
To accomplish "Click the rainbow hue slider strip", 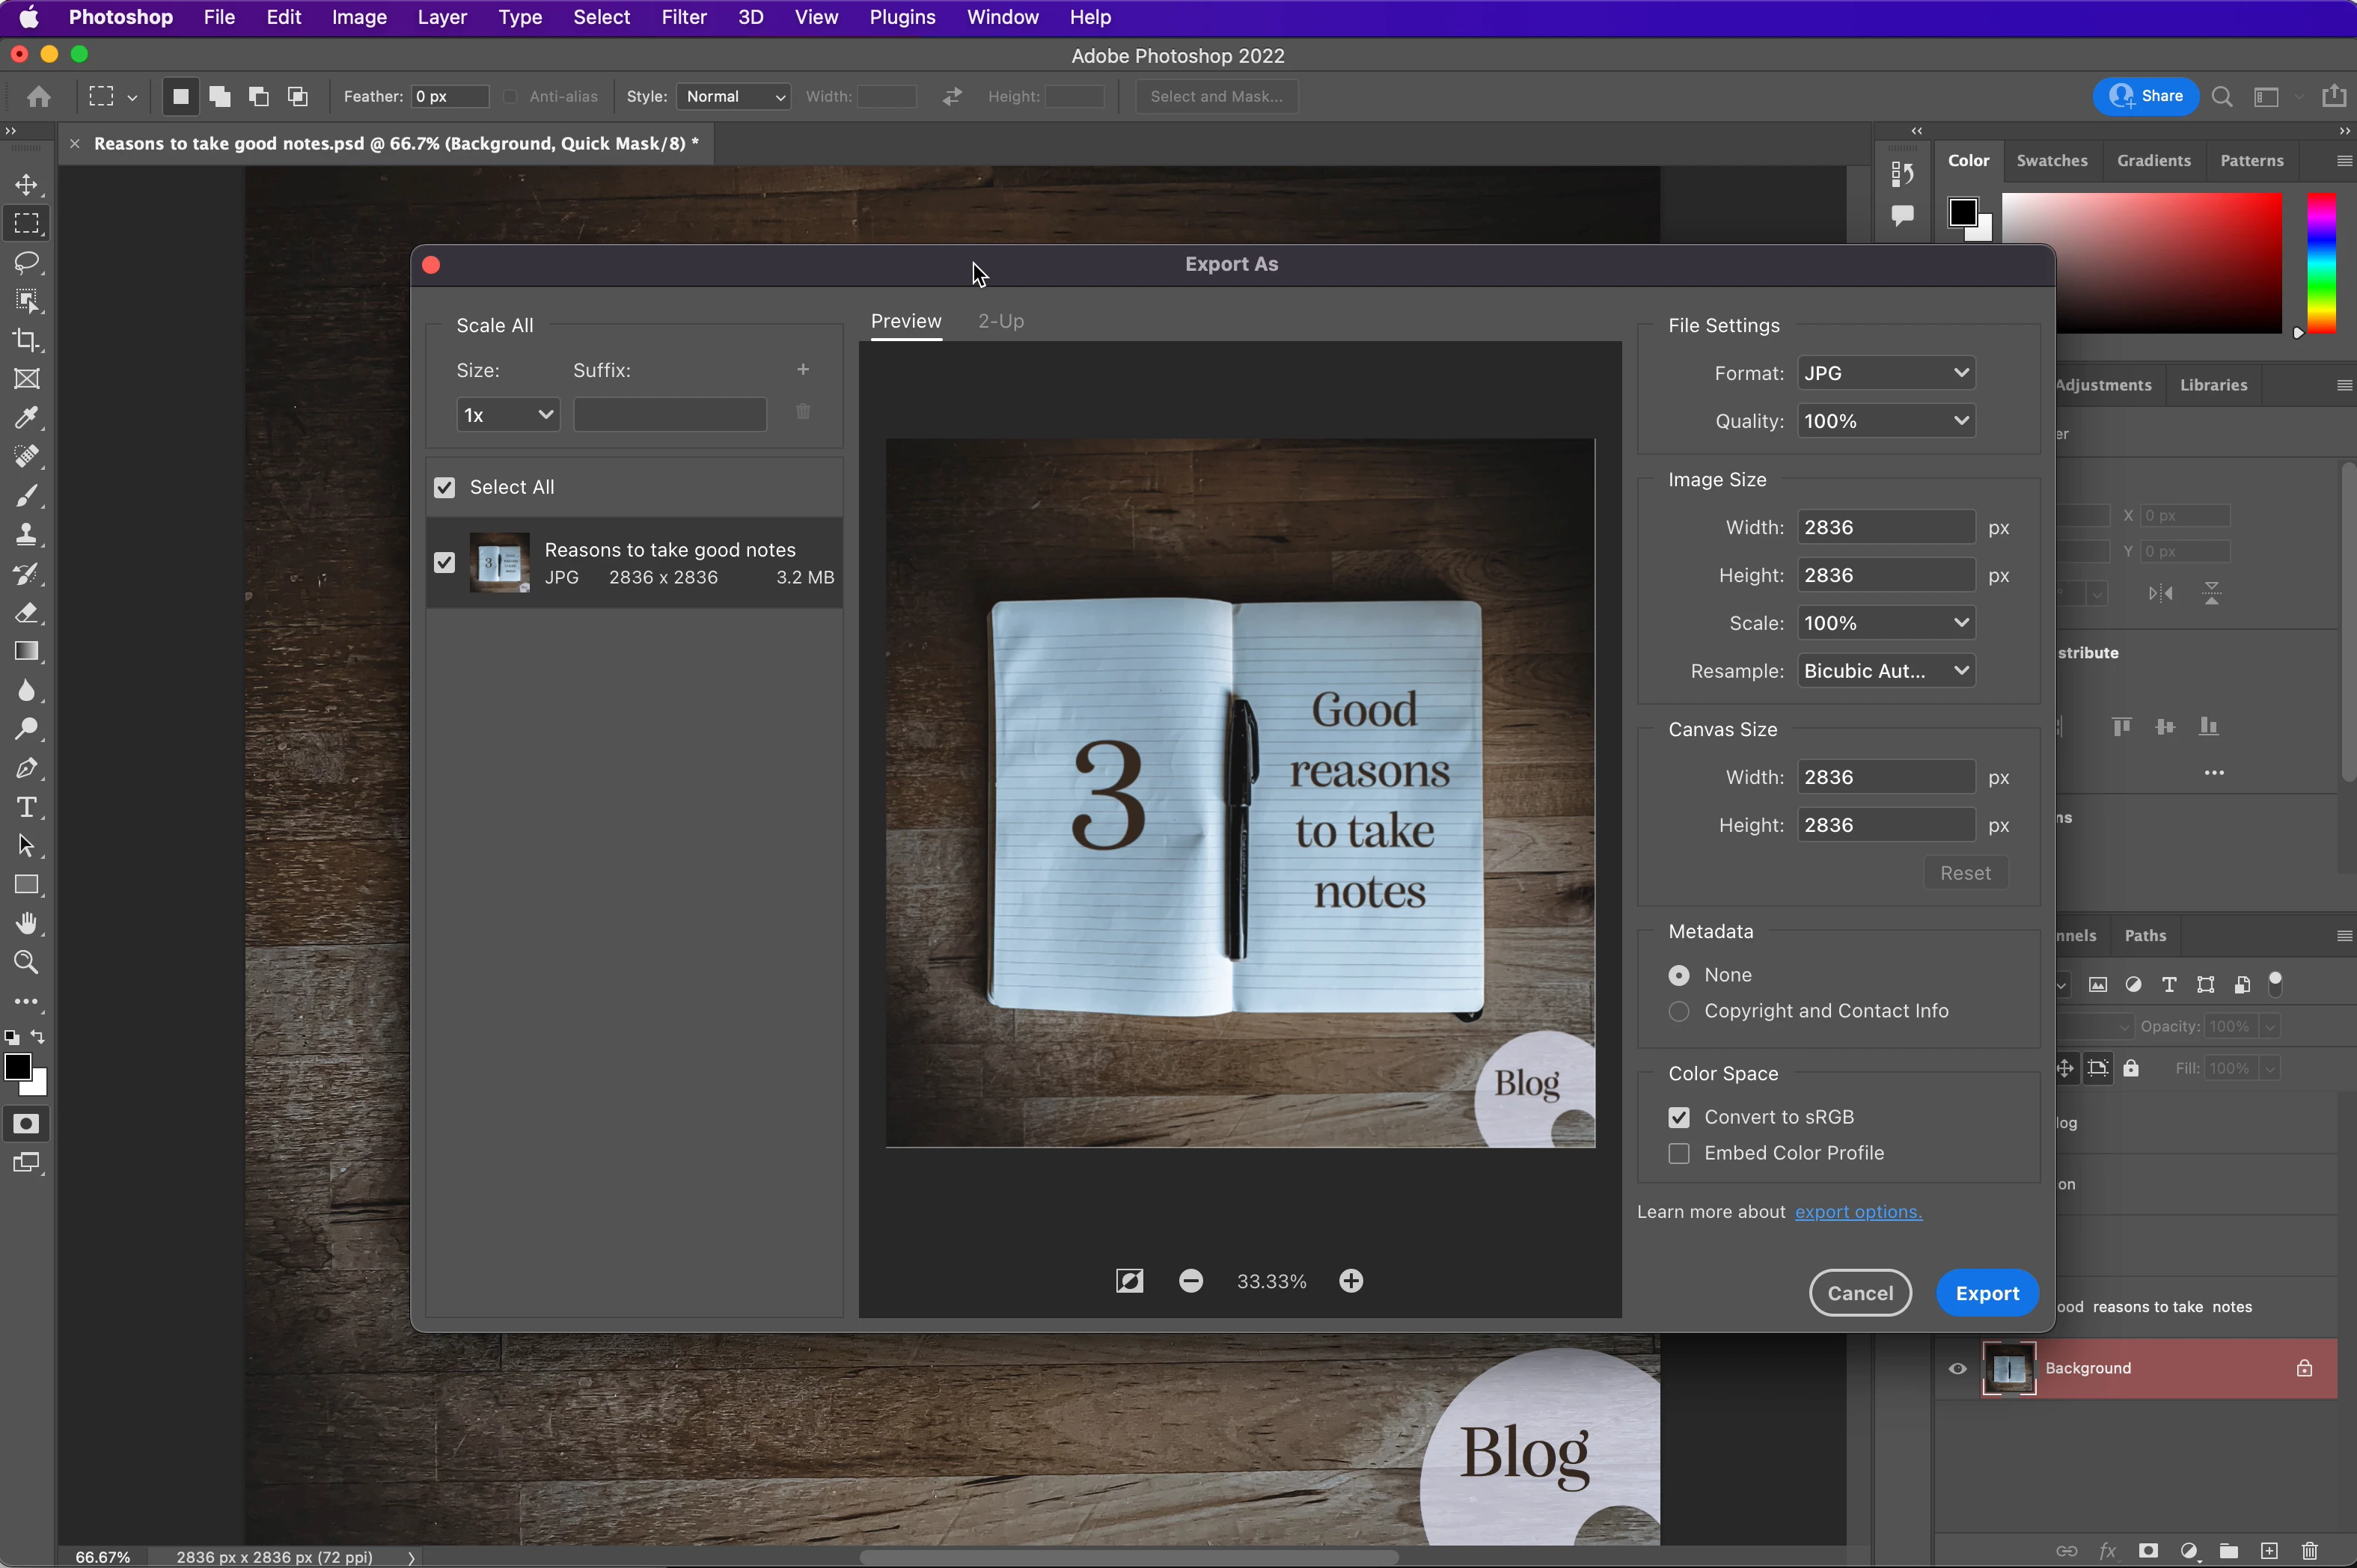I will [x=2320, y=263].
